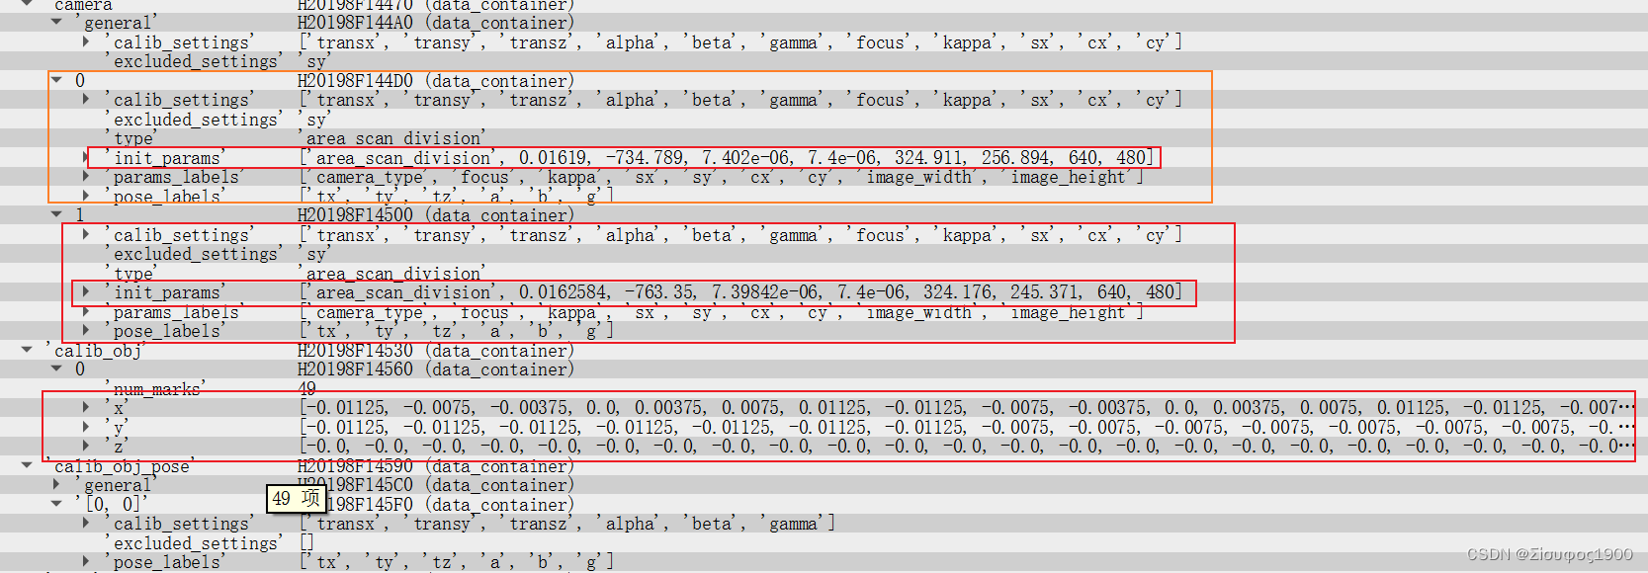Expand init_params containing focus 0.01619
Screen dimensions: 1648x573
pos(86,157)
